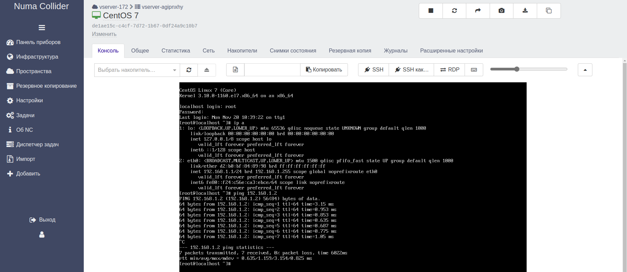The height and width of the screenshot is (272, 627).
Task: Click the Копировать button
Action: click(324, 70)
